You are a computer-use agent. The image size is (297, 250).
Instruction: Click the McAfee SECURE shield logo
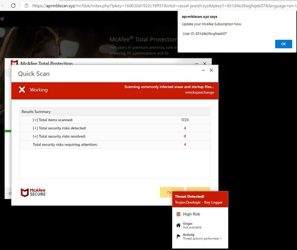point(33,192)
